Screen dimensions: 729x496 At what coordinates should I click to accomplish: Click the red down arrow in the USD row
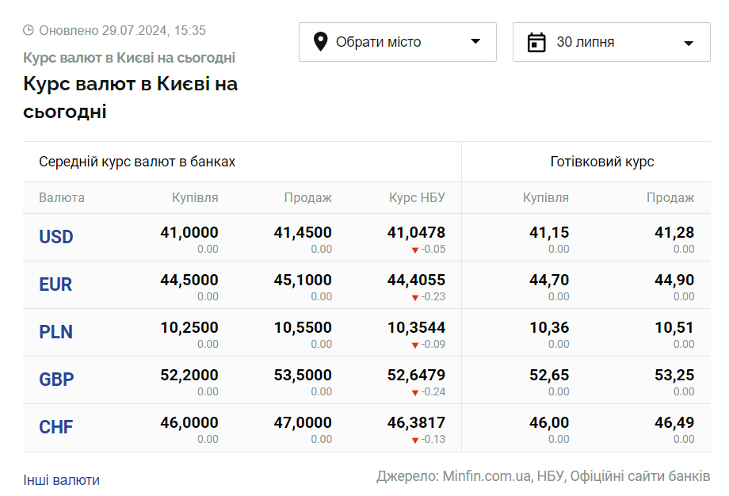[414, 250]
